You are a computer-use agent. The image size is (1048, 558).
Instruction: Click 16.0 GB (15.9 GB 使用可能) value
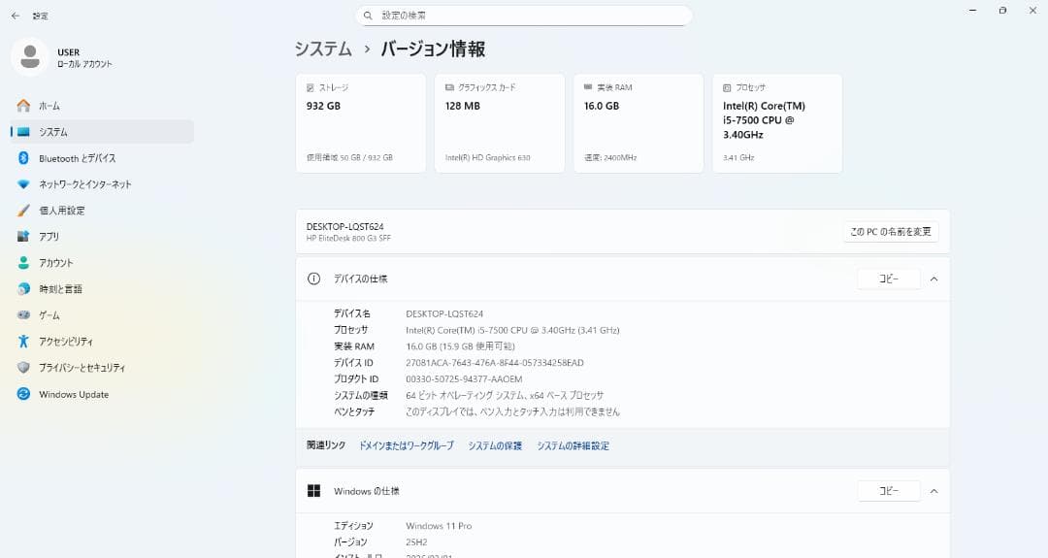(461, 346)
